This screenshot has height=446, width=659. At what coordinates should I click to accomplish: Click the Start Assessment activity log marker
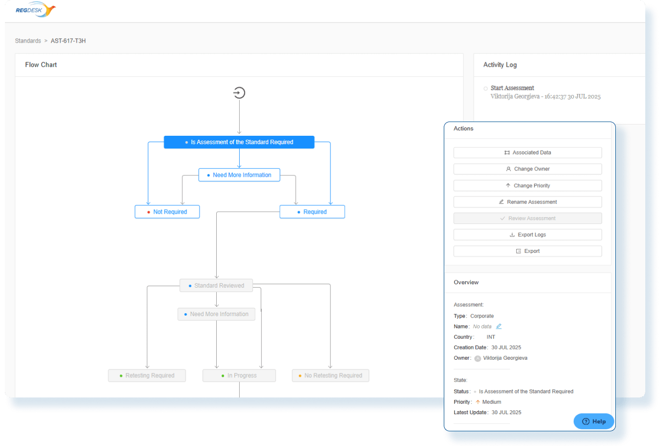485,89
